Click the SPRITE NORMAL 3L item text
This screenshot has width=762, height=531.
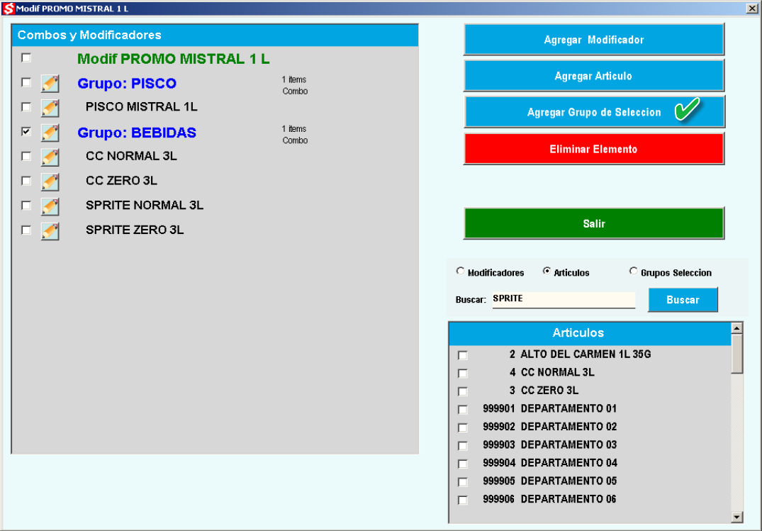[145, 205]
